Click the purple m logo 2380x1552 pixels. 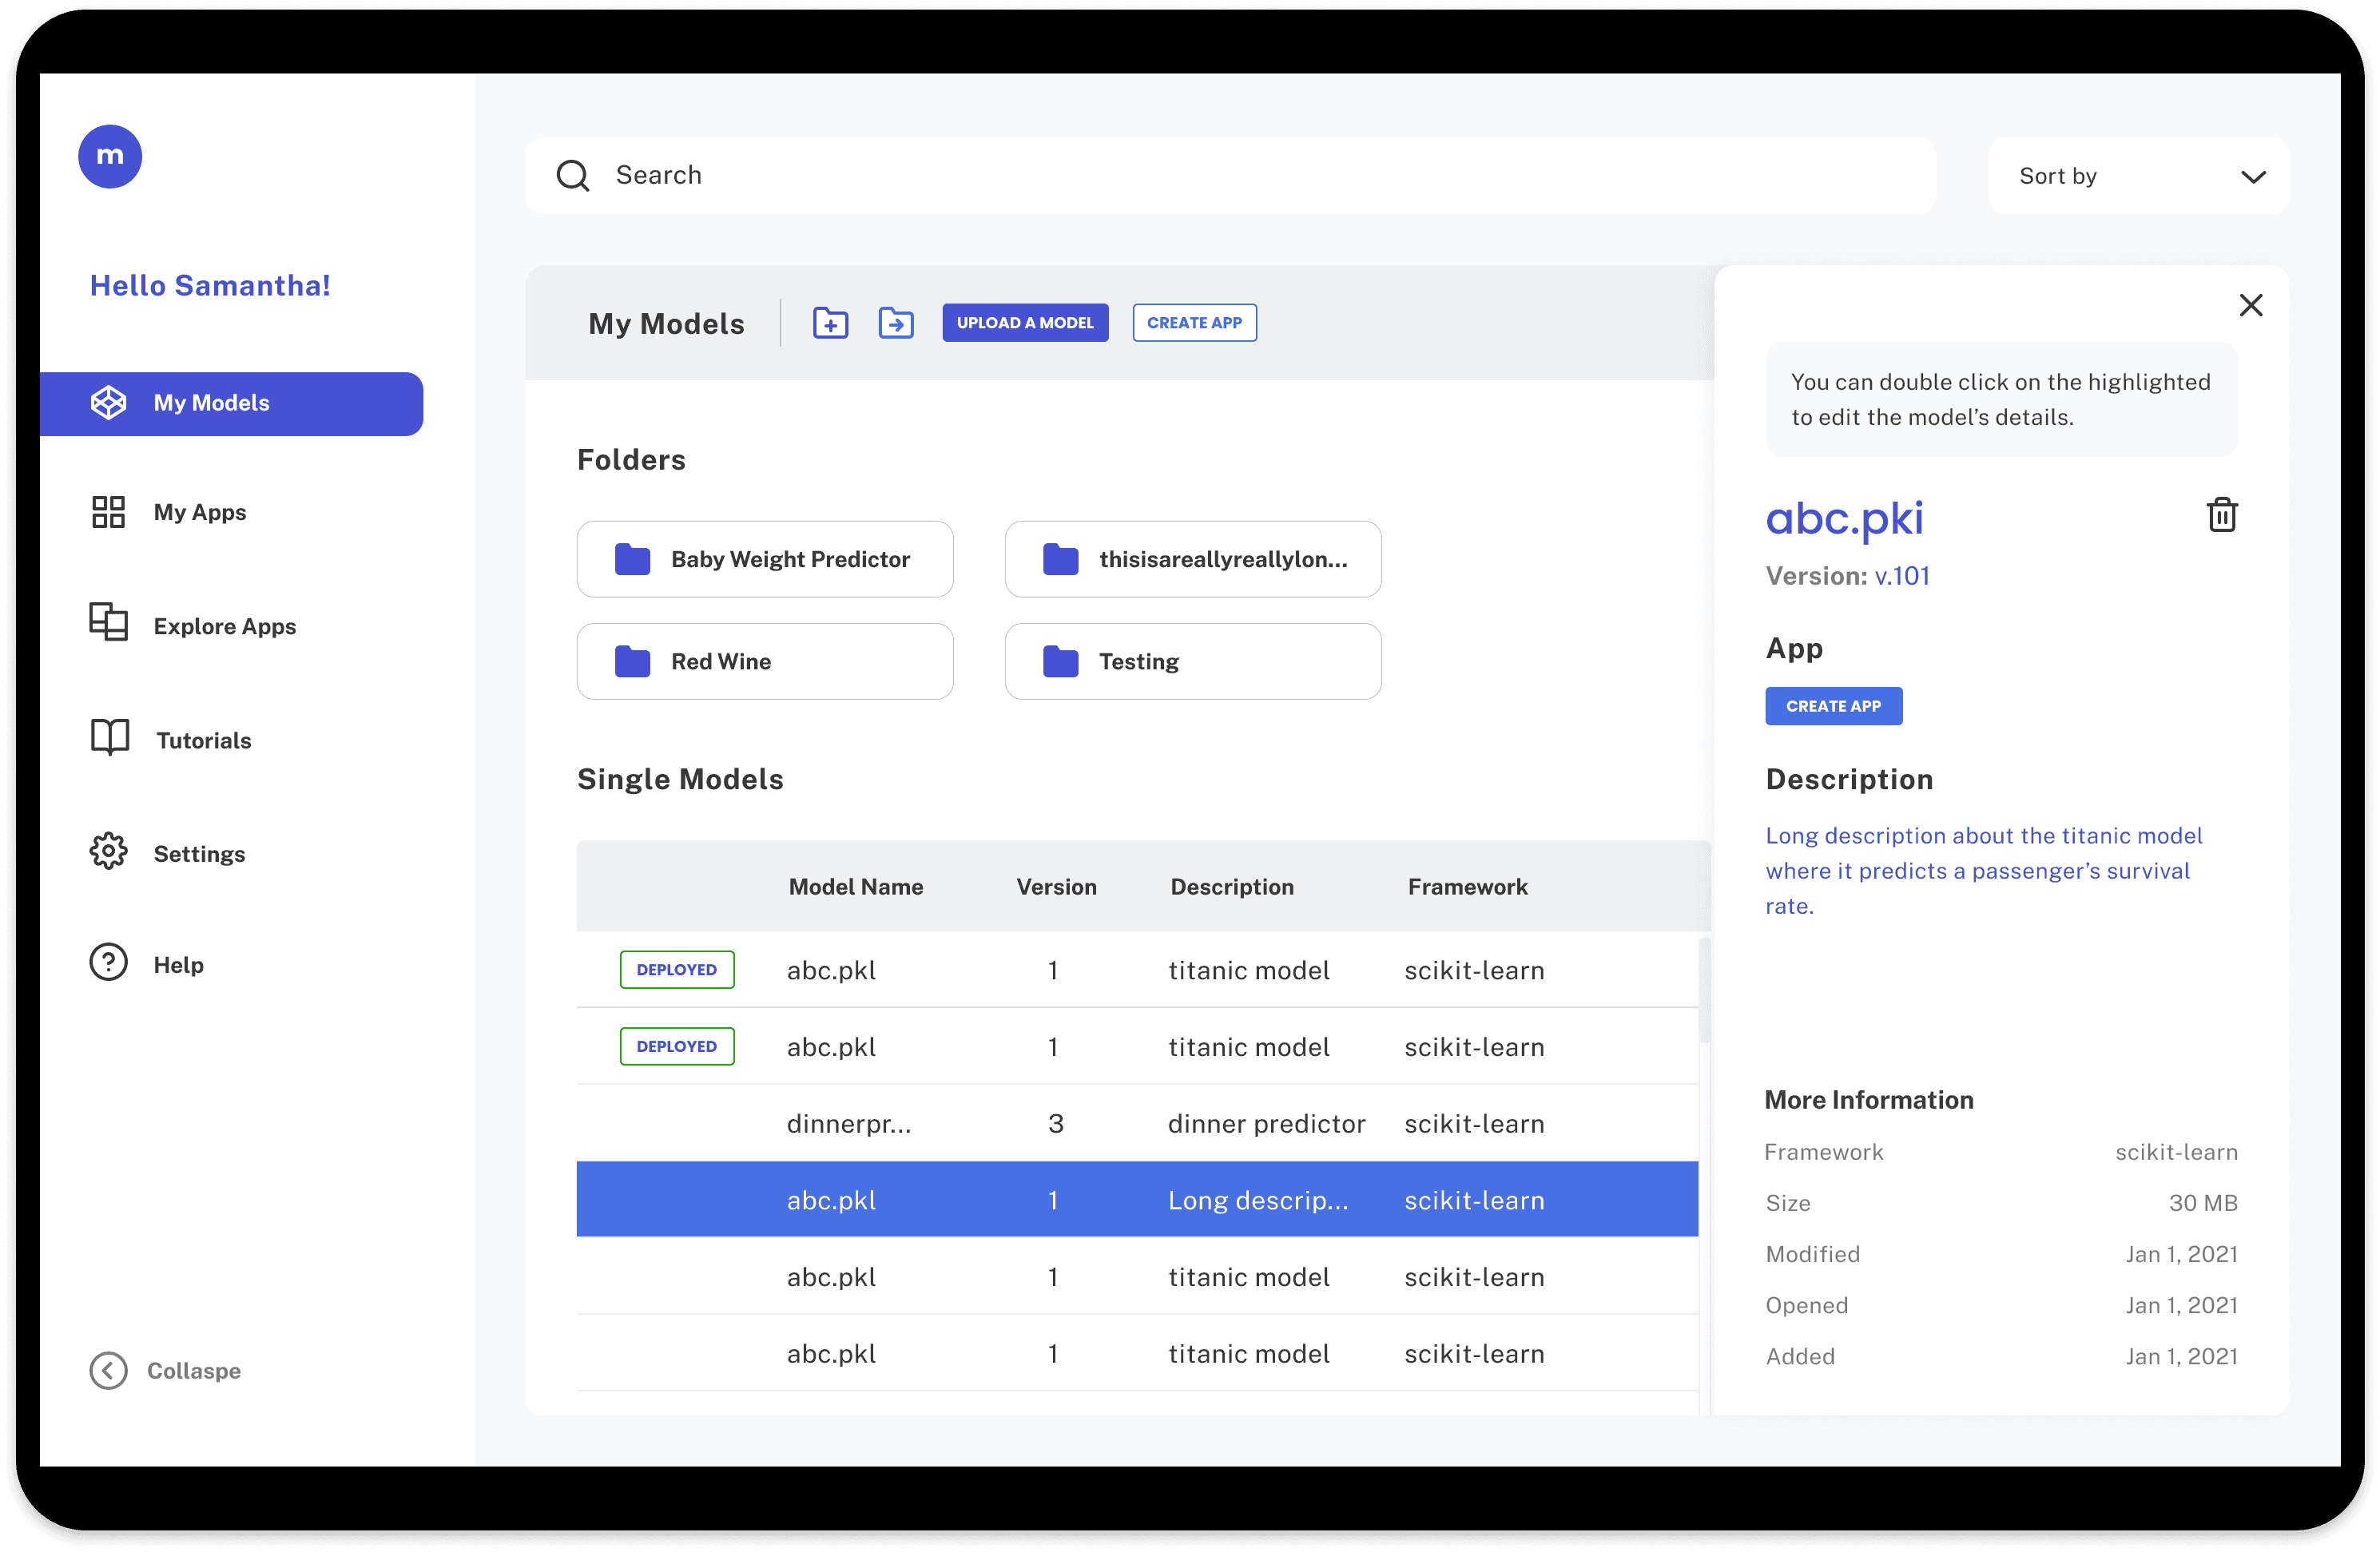tap(110, 156)
